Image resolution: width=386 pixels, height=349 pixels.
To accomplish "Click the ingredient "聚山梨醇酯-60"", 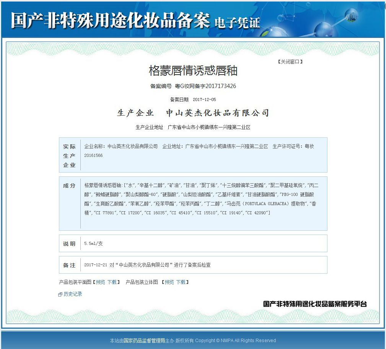I will (x=141, y=194).
